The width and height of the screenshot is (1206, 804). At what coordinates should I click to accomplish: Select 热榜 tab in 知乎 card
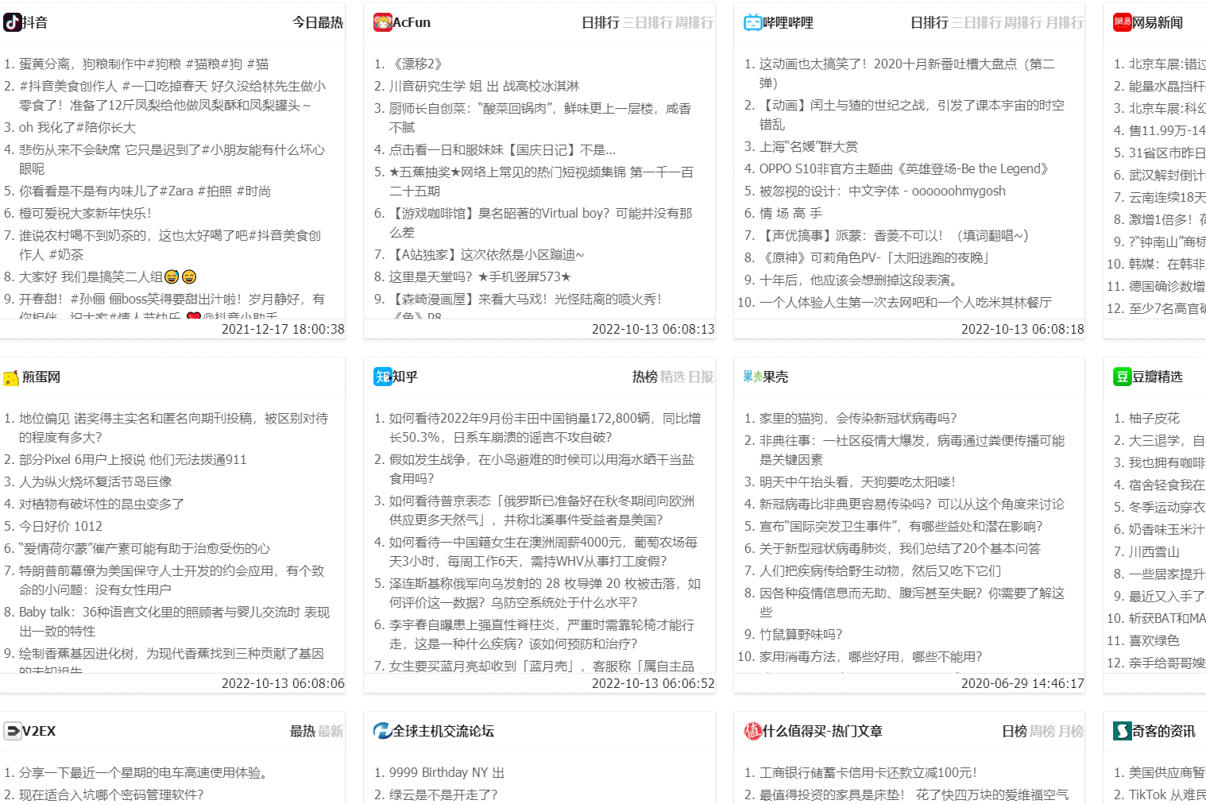coord(645,377)
